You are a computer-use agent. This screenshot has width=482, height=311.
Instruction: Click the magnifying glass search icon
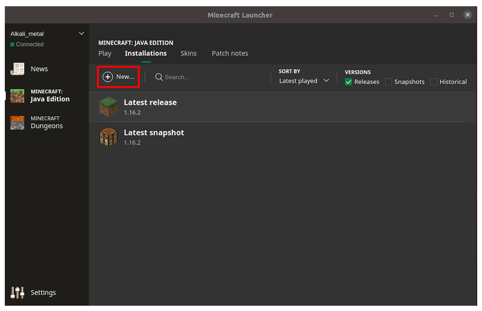(x=159, y=77)
